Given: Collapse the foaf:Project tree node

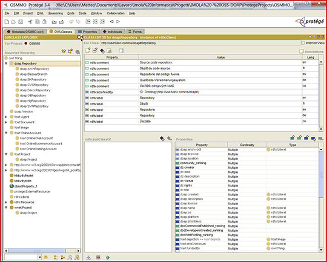Looking at the screenshot, I should [6, 154].
